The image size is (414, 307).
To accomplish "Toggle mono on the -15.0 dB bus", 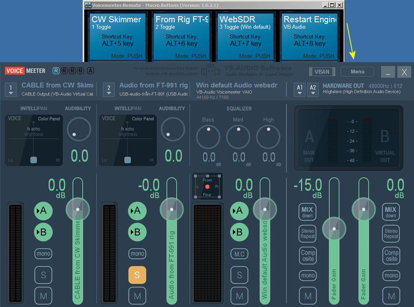I will 308,275.
